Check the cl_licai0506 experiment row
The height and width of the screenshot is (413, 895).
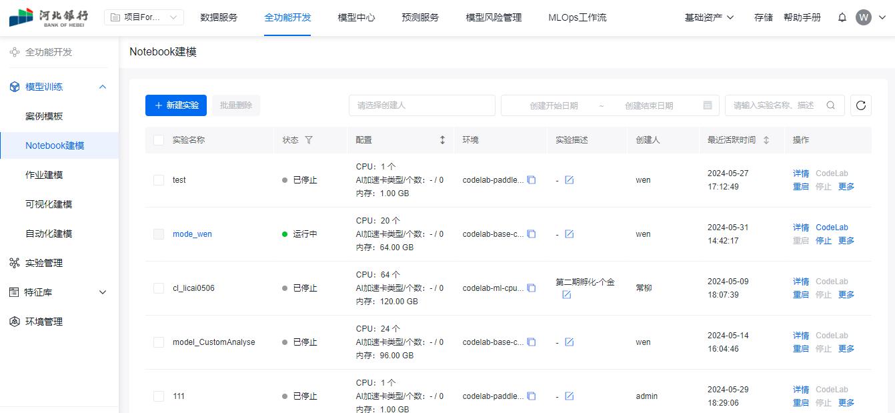pyautogui.click(x=159, y=288)
